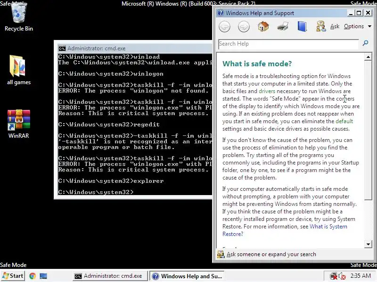377x282 pixels.
Task: Click the 'Administrator: cmd.exe' title bar
Action: click(x=135, y=48)
